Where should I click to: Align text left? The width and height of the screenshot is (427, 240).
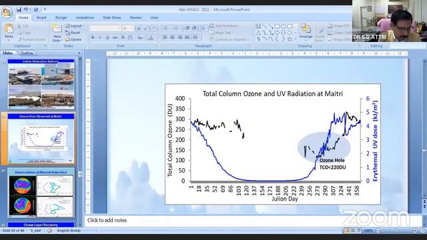pos(165,37)
